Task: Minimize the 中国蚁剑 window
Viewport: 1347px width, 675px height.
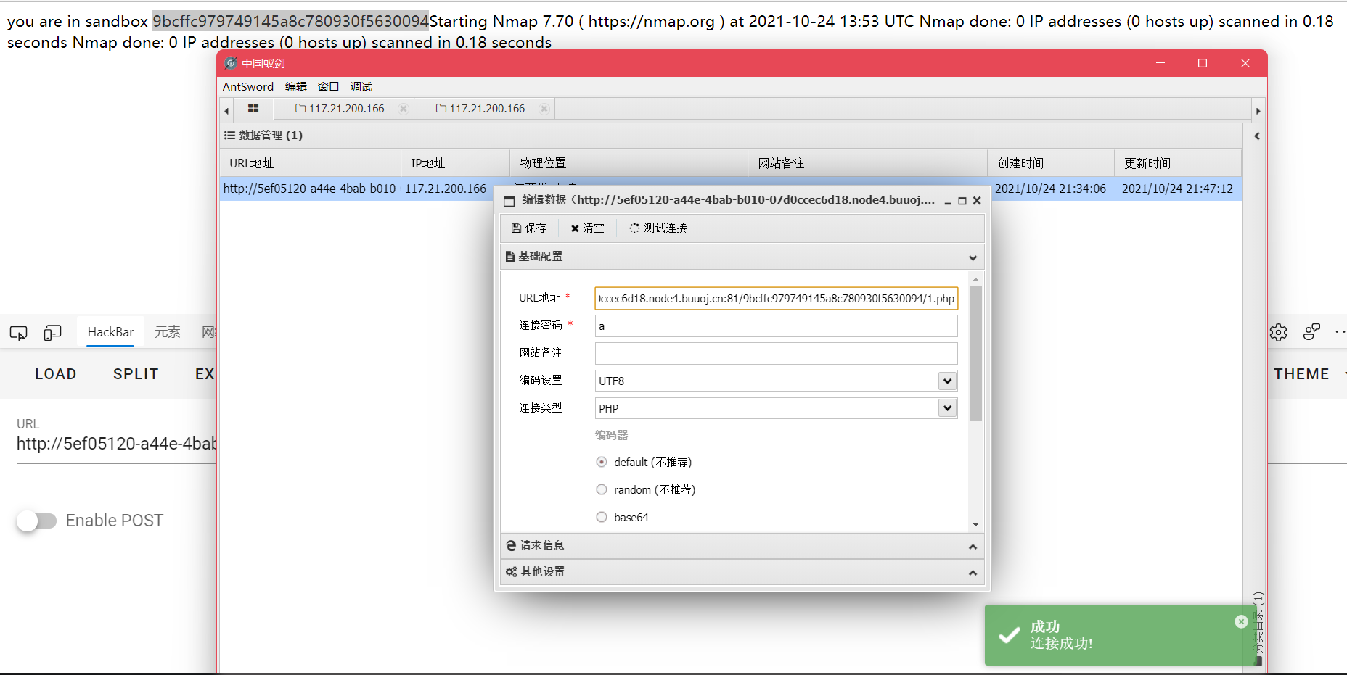Action: (x=1160, y=63)
